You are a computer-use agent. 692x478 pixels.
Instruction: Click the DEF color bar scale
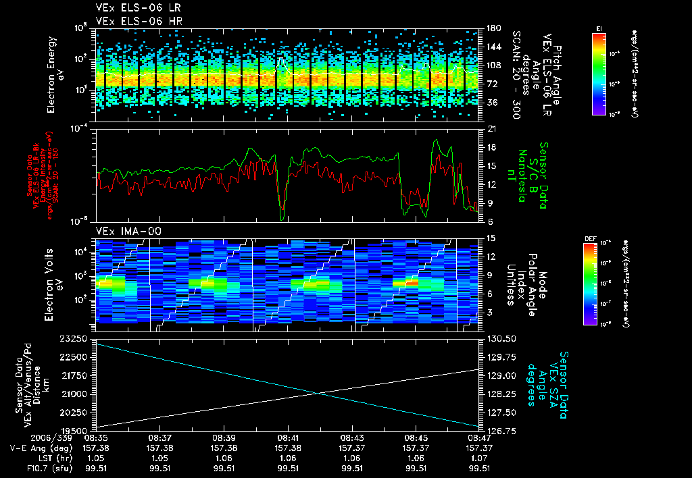[x=590, y=284]
